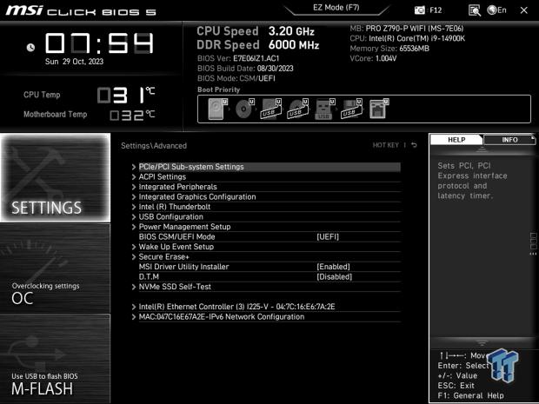Click the Settings\Advanced breadcrumb
Screen dimensions: 539x404
pyautogui.click(x=154, y=146)
